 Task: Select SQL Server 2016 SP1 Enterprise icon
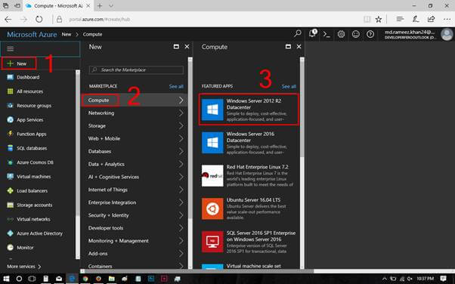click(212, 242)
